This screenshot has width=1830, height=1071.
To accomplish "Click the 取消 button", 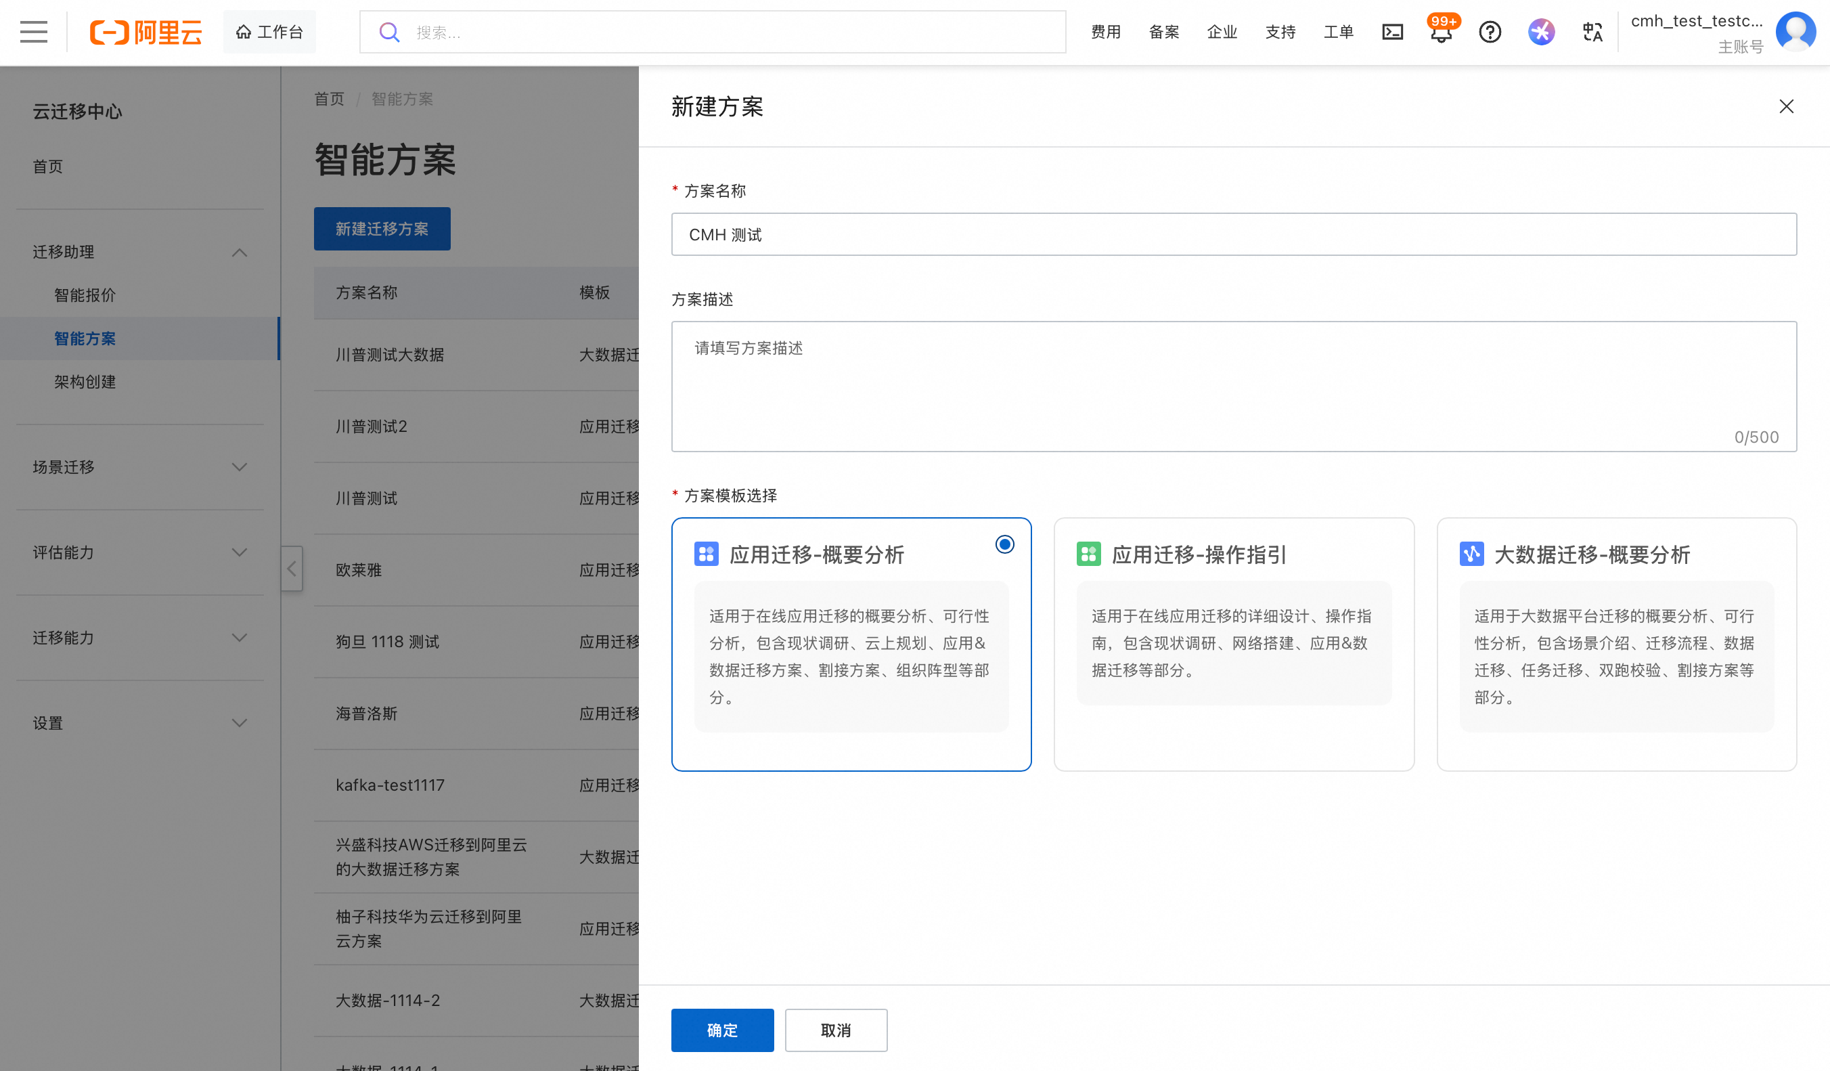I will 835,1030.
